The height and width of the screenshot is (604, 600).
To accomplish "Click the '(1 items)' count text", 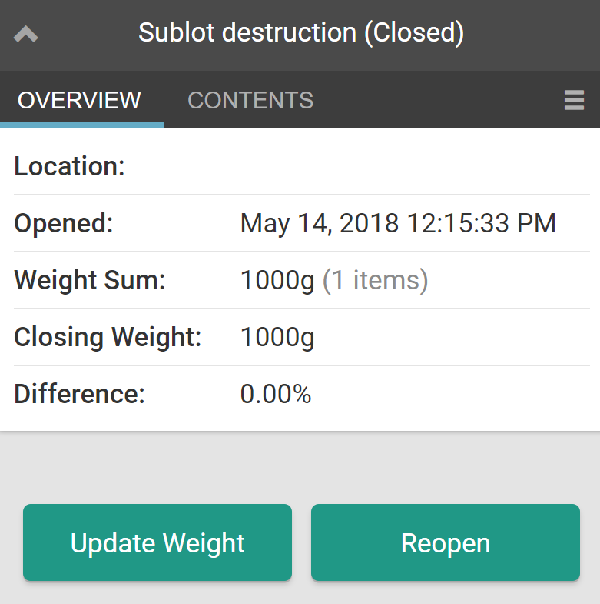I will (x=375, y=281).
